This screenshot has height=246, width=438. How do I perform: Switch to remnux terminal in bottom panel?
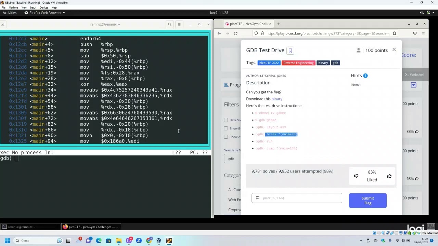(x=30, y=227)
